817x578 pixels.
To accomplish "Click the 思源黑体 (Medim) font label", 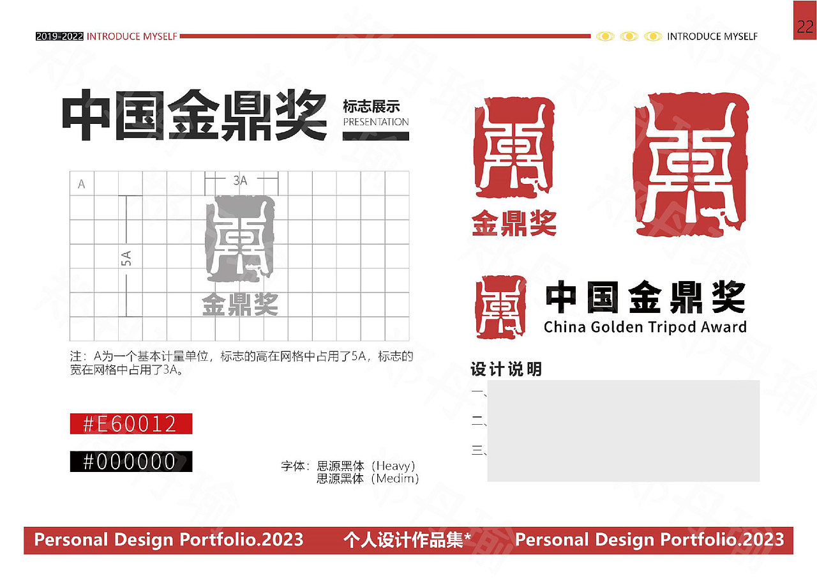I will (x=368, y=478).
